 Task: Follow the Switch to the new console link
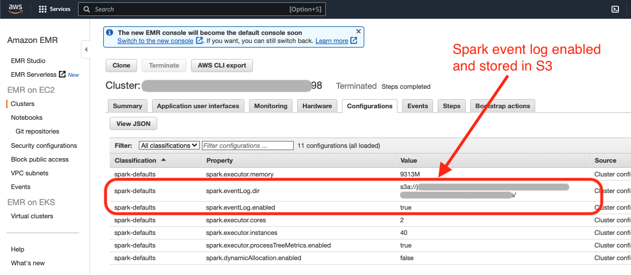click(155, 41)
